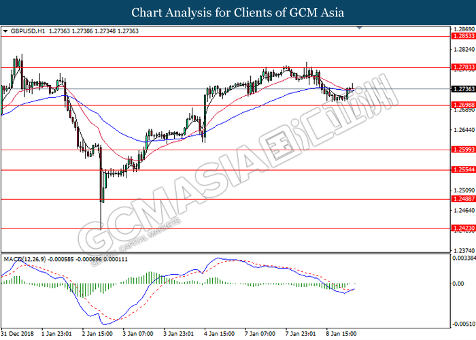
Task: Click the red 1.25544 price tag
Action: (x=462, y=170)
